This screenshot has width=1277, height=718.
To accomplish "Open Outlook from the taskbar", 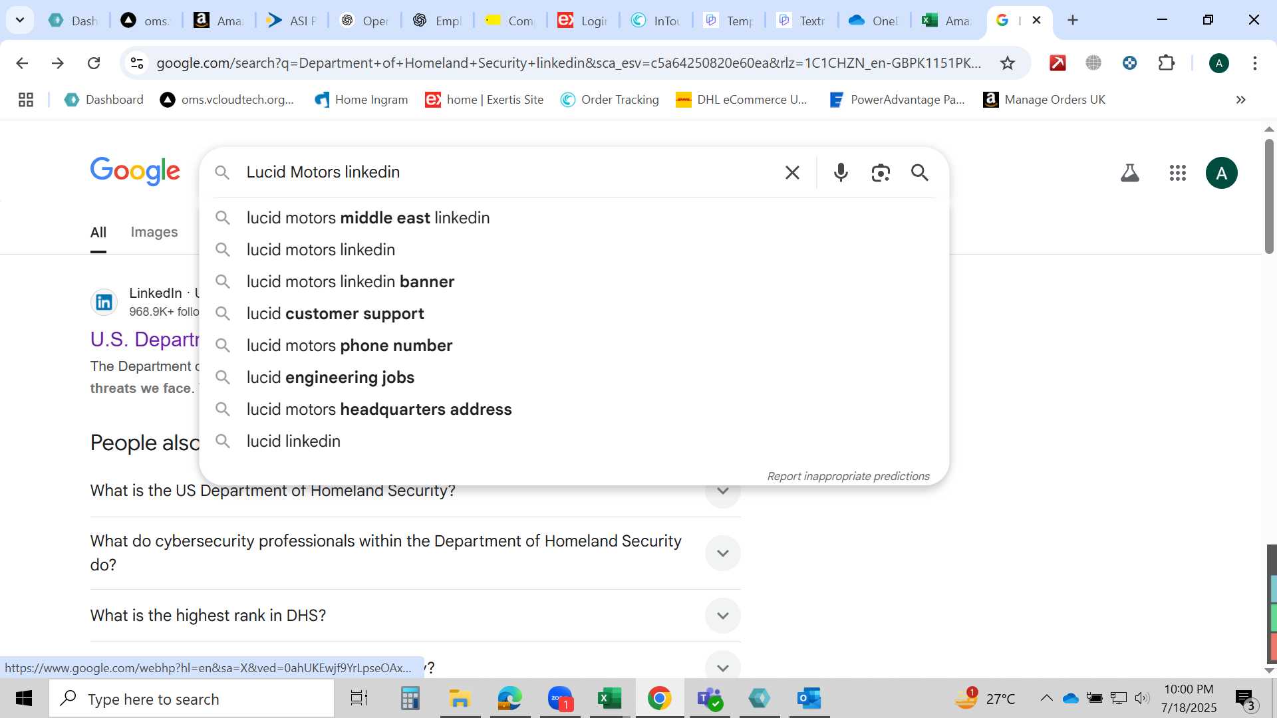I will click(809, 699).
